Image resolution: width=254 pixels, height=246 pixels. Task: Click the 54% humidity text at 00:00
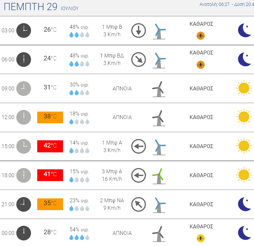click(x=79, y=229)
